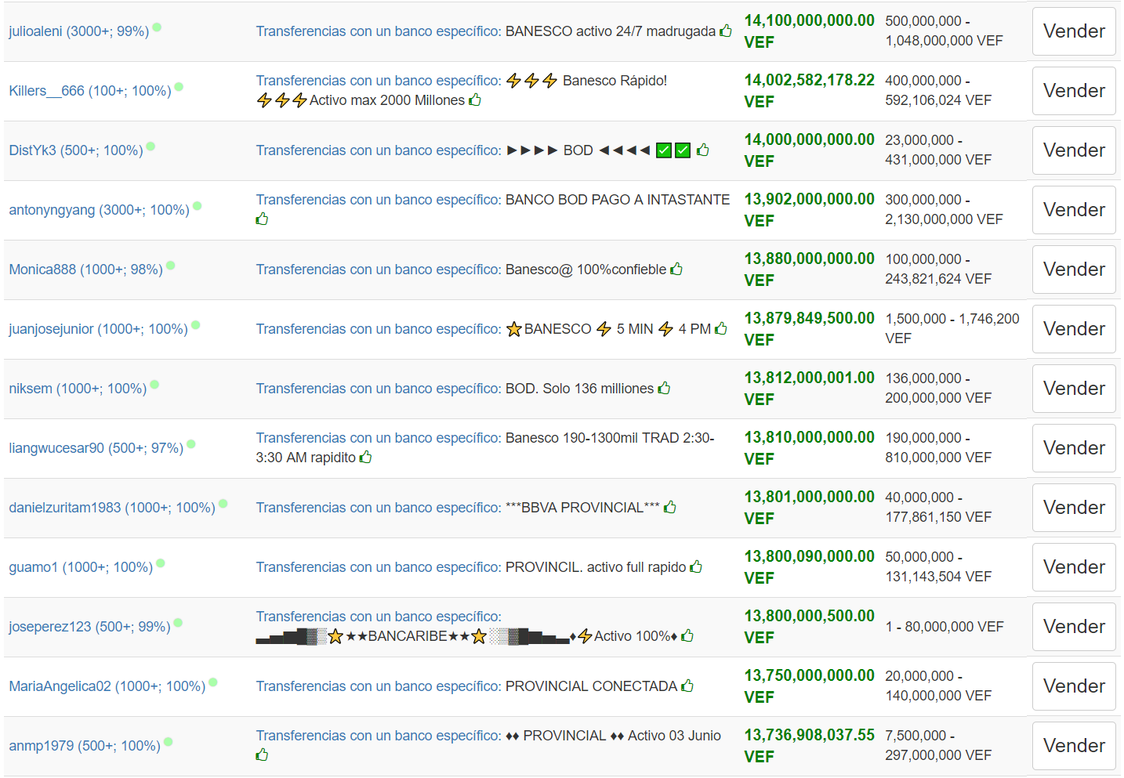The image size is (1124, 778).
Task: Click the green online dot beside danielzuritam1983
Action: point(223,504)
